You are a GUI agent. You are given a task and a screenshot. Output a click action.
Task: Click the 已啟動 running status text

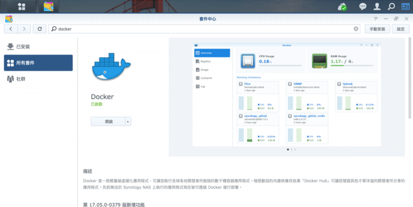[x=97, y=104]
